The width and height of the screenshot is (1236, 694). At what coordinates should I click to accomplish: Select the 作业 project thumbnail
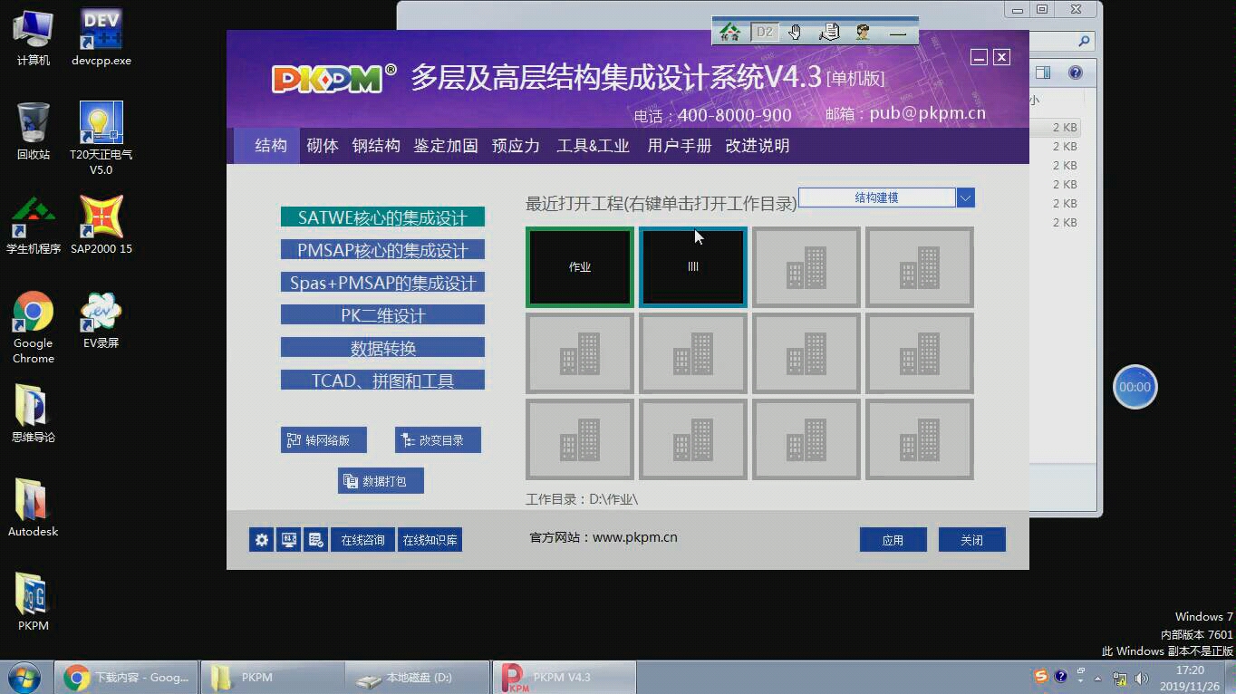[580, 267]
